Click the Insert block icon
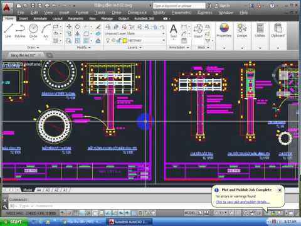This screenshot has height=226, width=301. pos(198,31)
